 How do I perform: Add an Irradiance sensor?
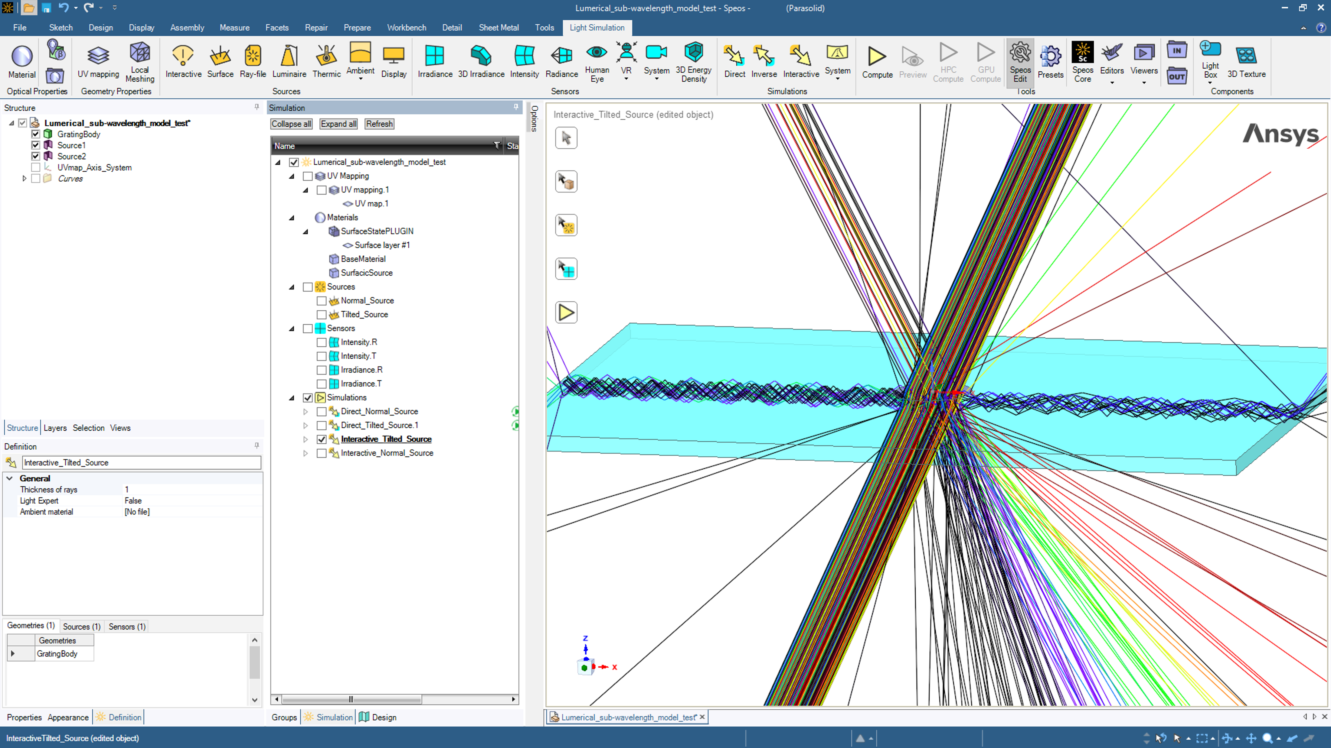tap(434, 61)
